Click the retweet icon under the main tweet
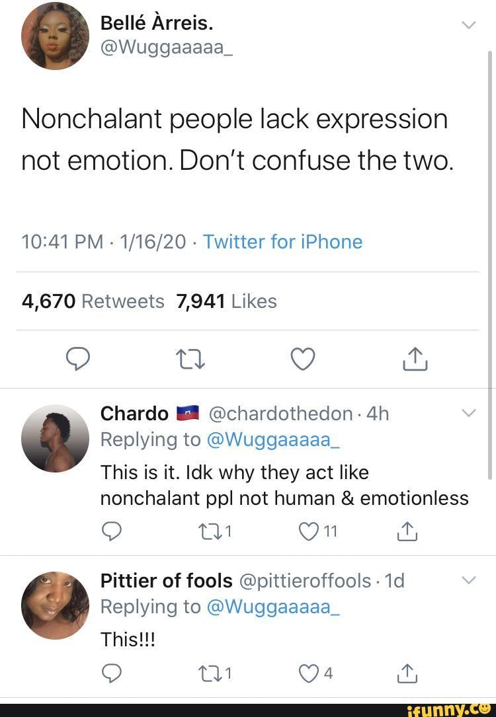 point(190,359)
